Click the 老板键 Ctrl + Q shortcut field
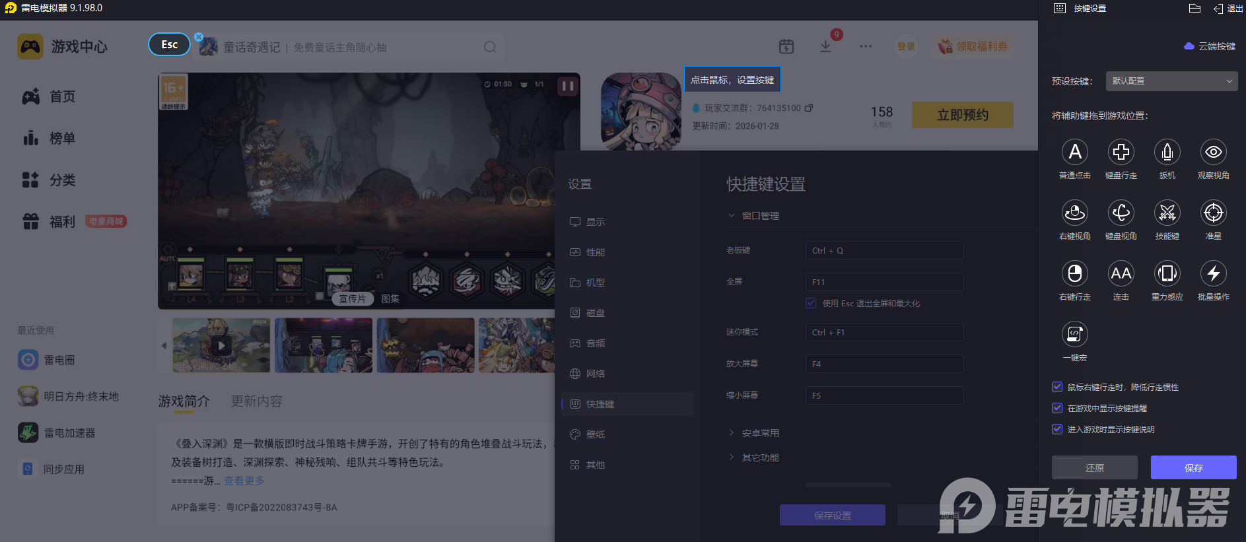Screen dimensions: 1246x542 884,250
